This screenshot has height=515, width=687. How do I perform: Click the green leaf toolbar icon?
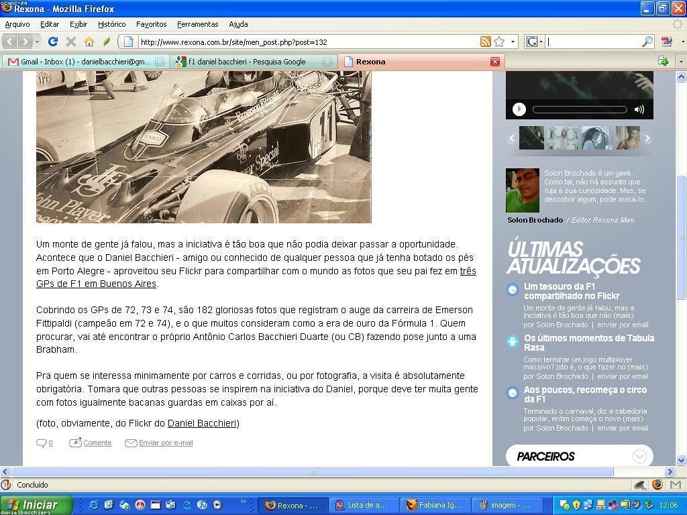(x=106, y=42)
